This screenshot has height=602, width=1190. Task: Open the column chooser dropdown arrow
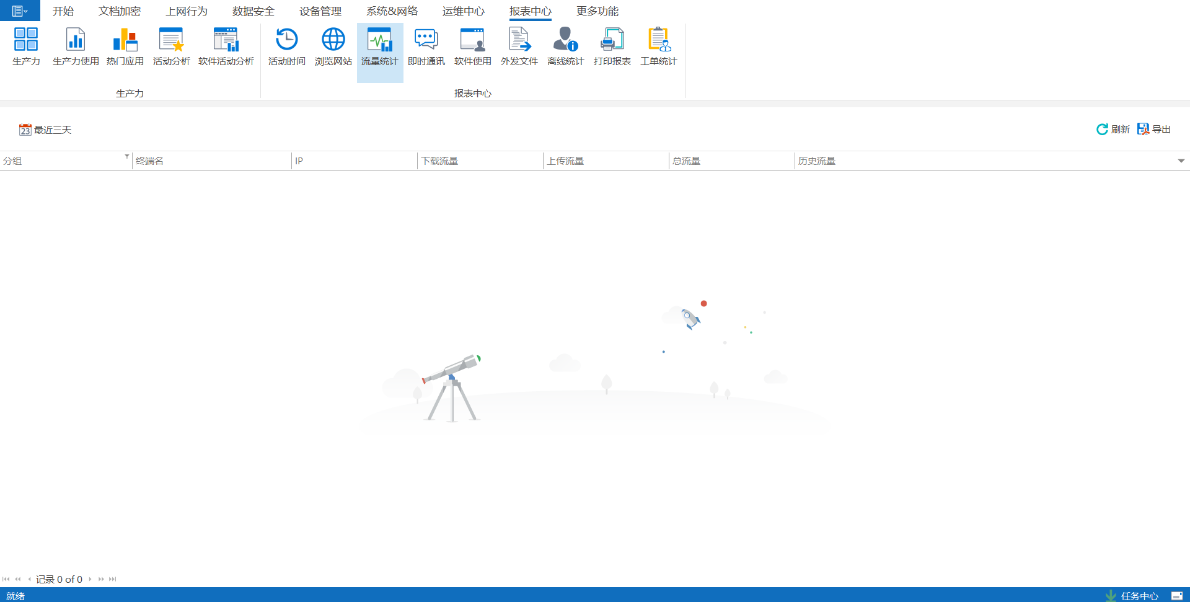click(x=1181, y=161)
